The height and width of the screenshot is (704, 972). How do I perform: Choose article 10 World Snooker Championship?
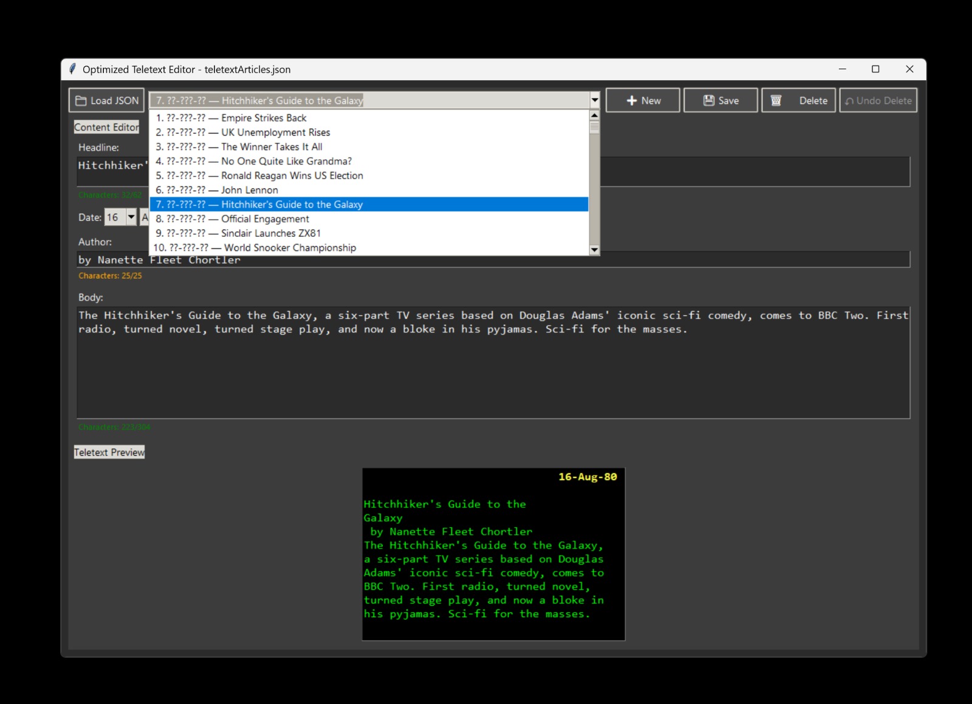coord(369,248)
